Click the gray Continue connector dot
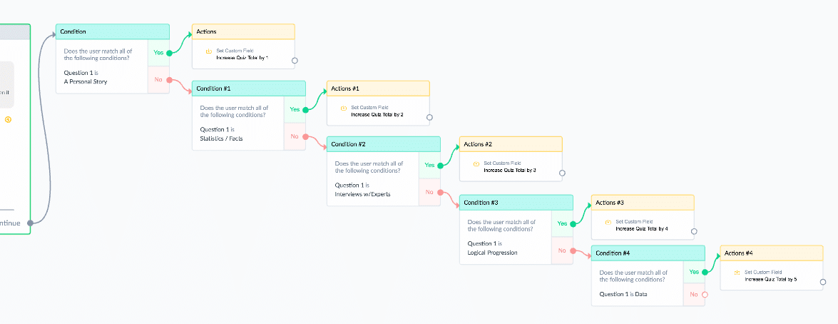838x324 pixels. (30, 223)
